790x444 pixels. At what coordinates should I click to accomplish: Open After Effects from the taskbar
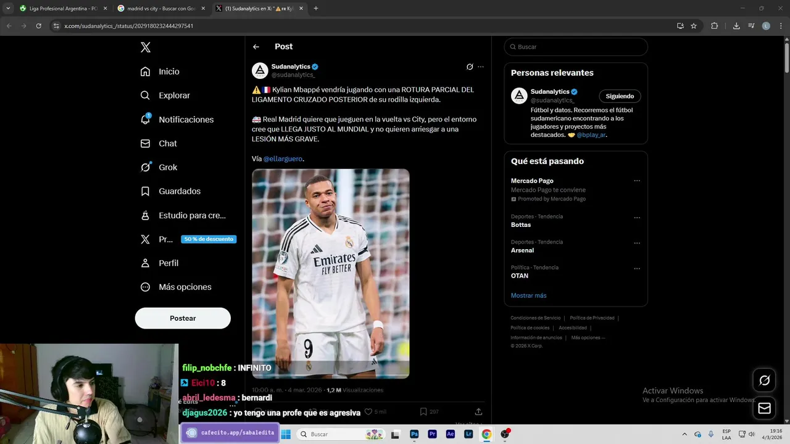point(451,434)
